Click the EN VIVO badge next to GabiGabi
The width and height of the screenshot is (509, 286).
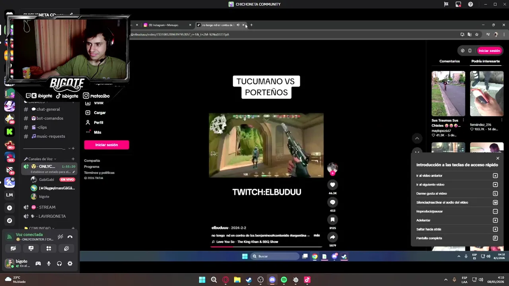tap(67, 180)
